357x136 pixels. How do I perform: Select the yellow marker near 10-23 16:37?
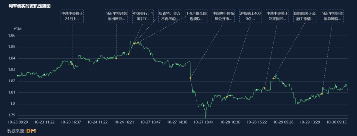[x=72, y=64]
